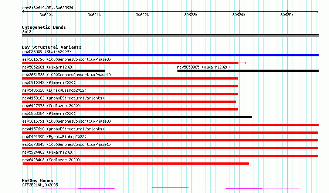
Task: Click the red esv3616791 variant bar
Action: click(x=170, y=125)
